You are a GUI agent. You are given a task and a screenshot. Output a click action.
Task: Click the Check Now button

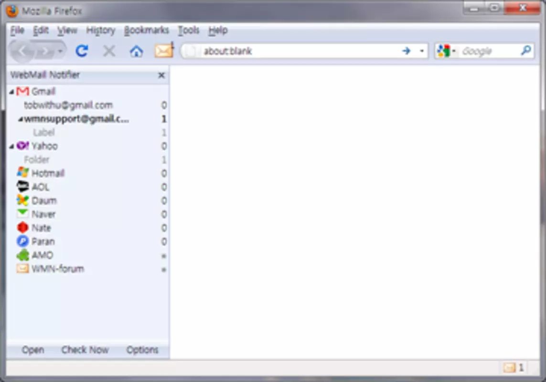(85, 350)
